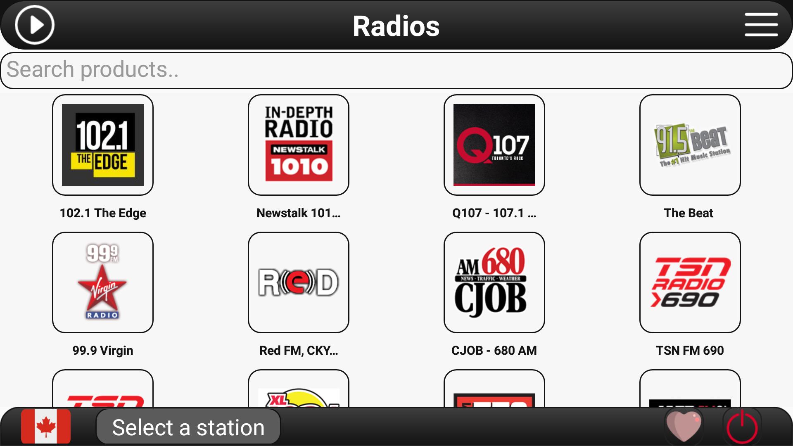Image resolution: width=793 pixels, height=446 pixels.
Task: Select the 99.9 Virgin Radio icon
Action: [104, 281]
